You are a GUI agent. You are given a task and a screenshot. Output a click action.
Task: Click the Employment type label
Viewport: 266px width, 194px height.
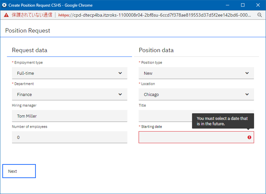tap(29, 62)
